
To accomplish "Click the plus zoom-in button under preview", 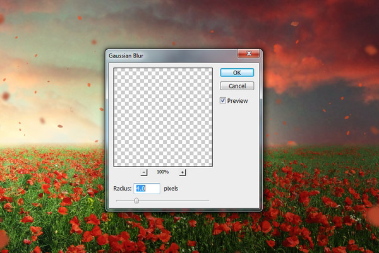I will 183,172.
